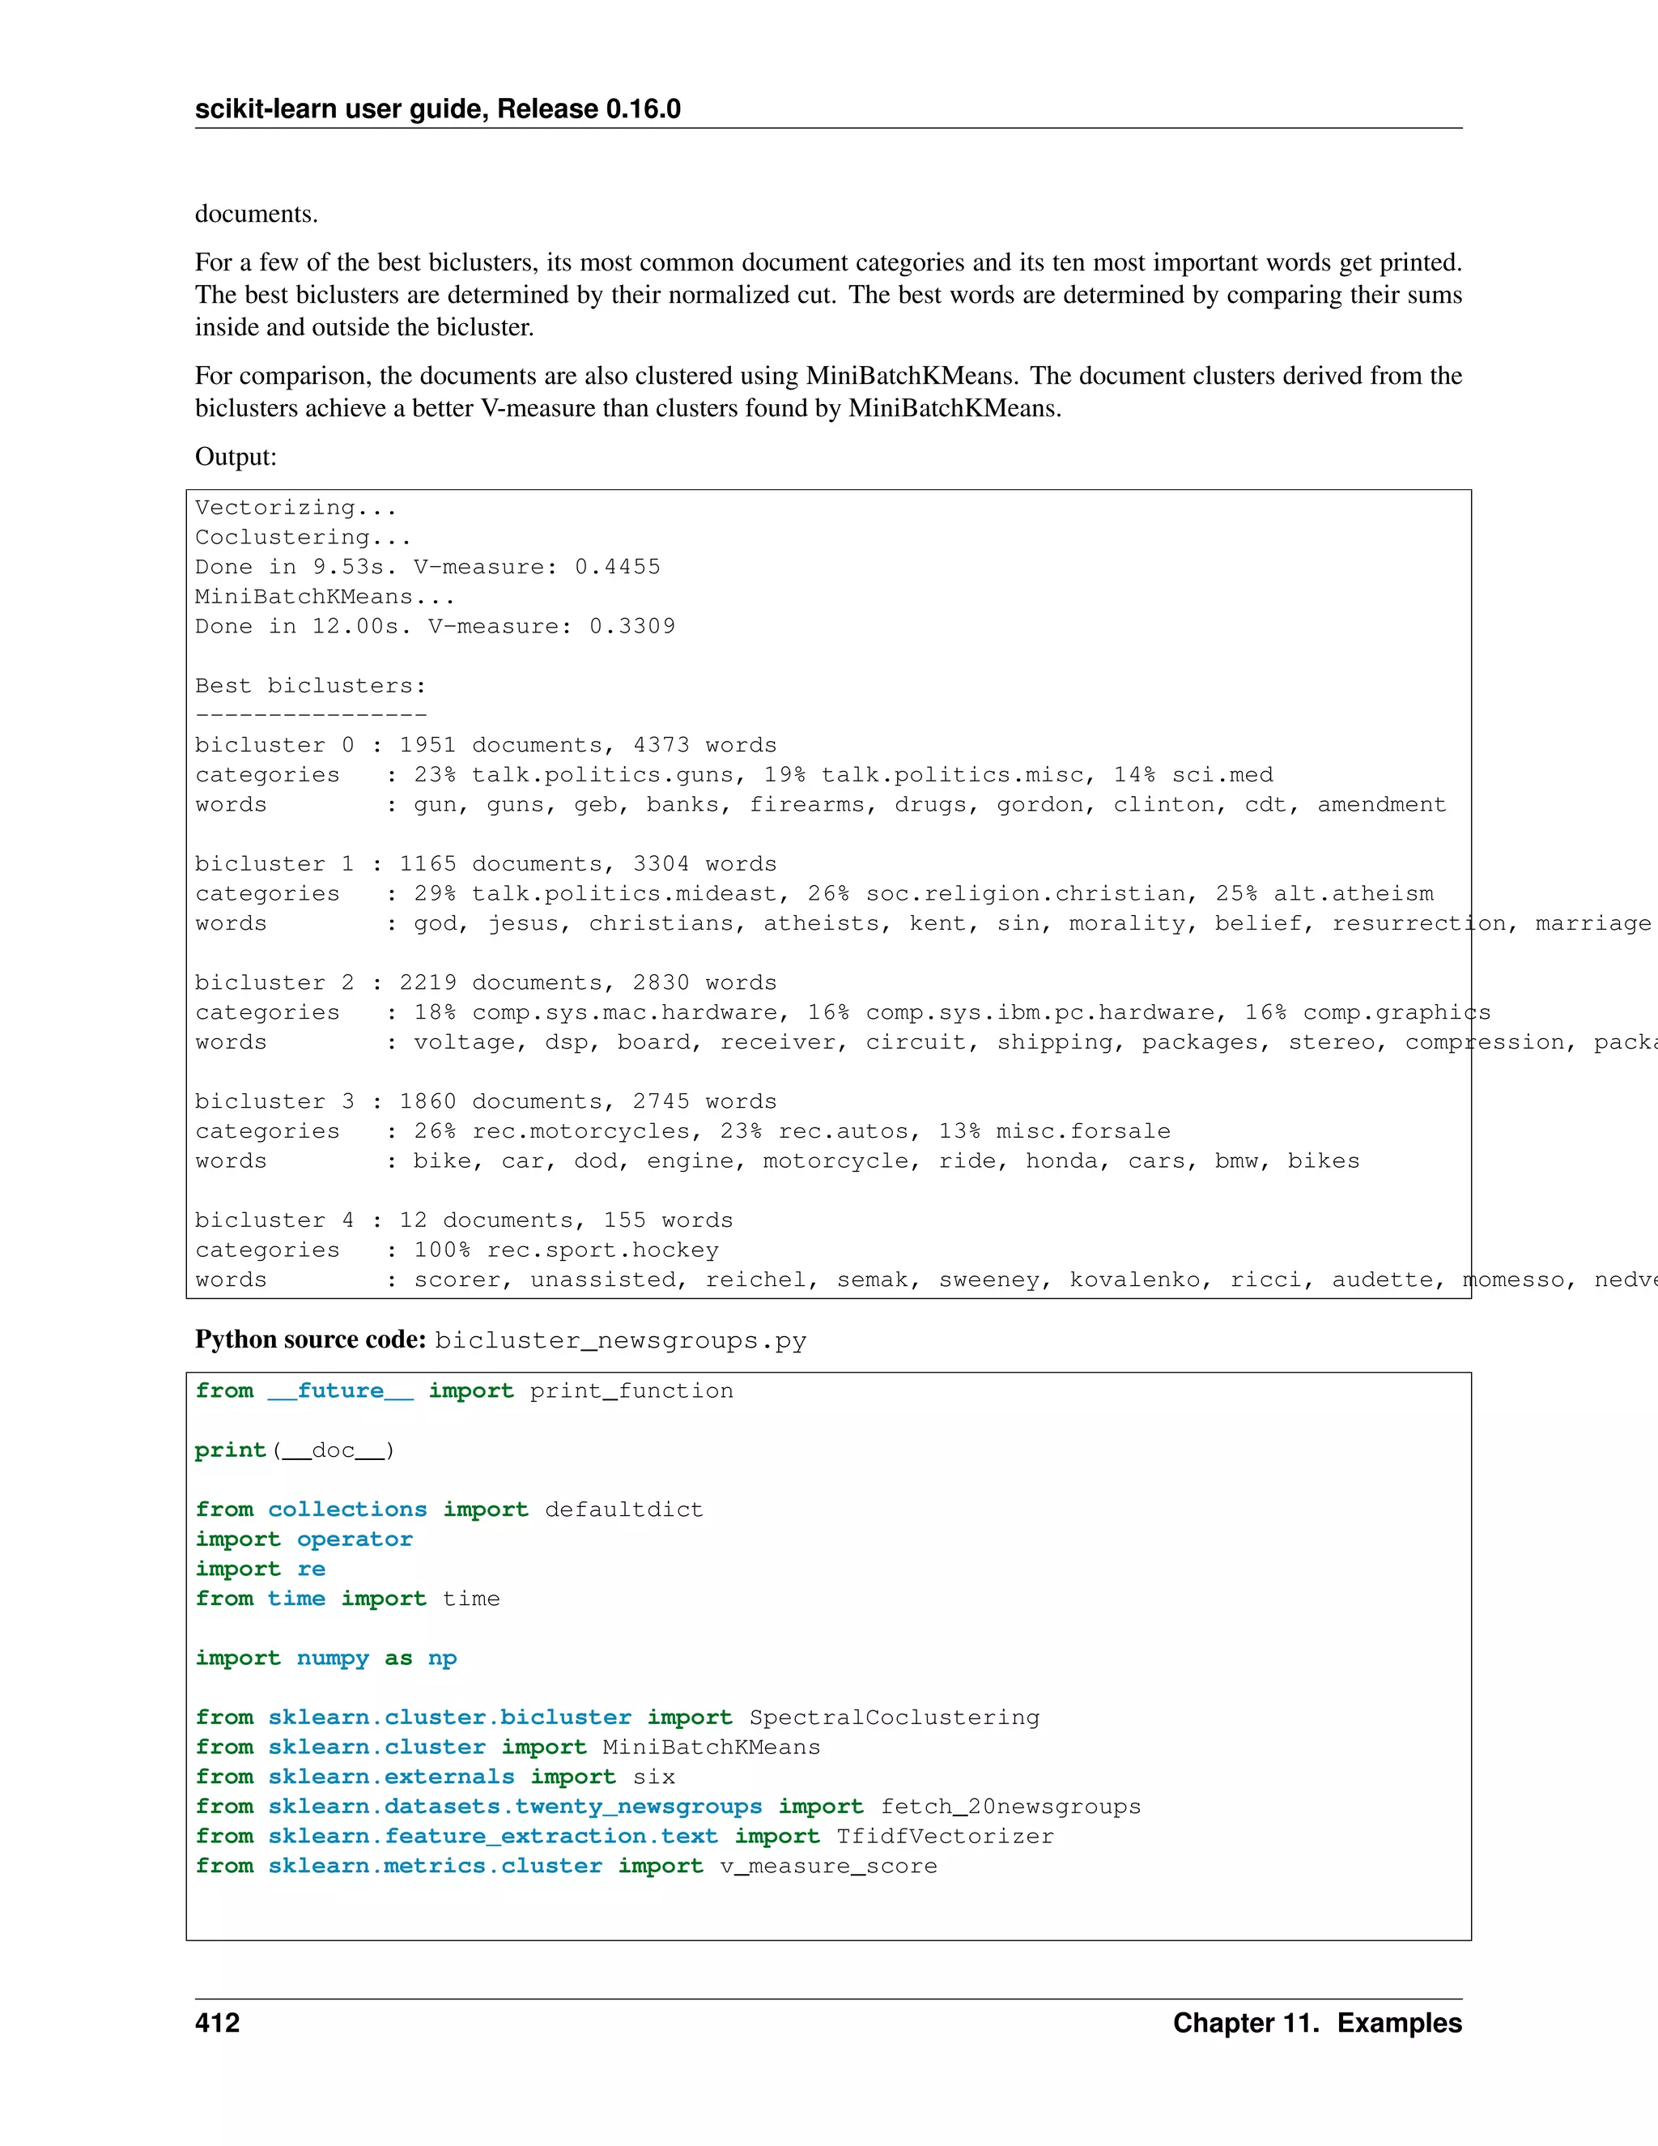Select 'bicluster 1 : 1165 documents, 3304 words'

point(485,864)
